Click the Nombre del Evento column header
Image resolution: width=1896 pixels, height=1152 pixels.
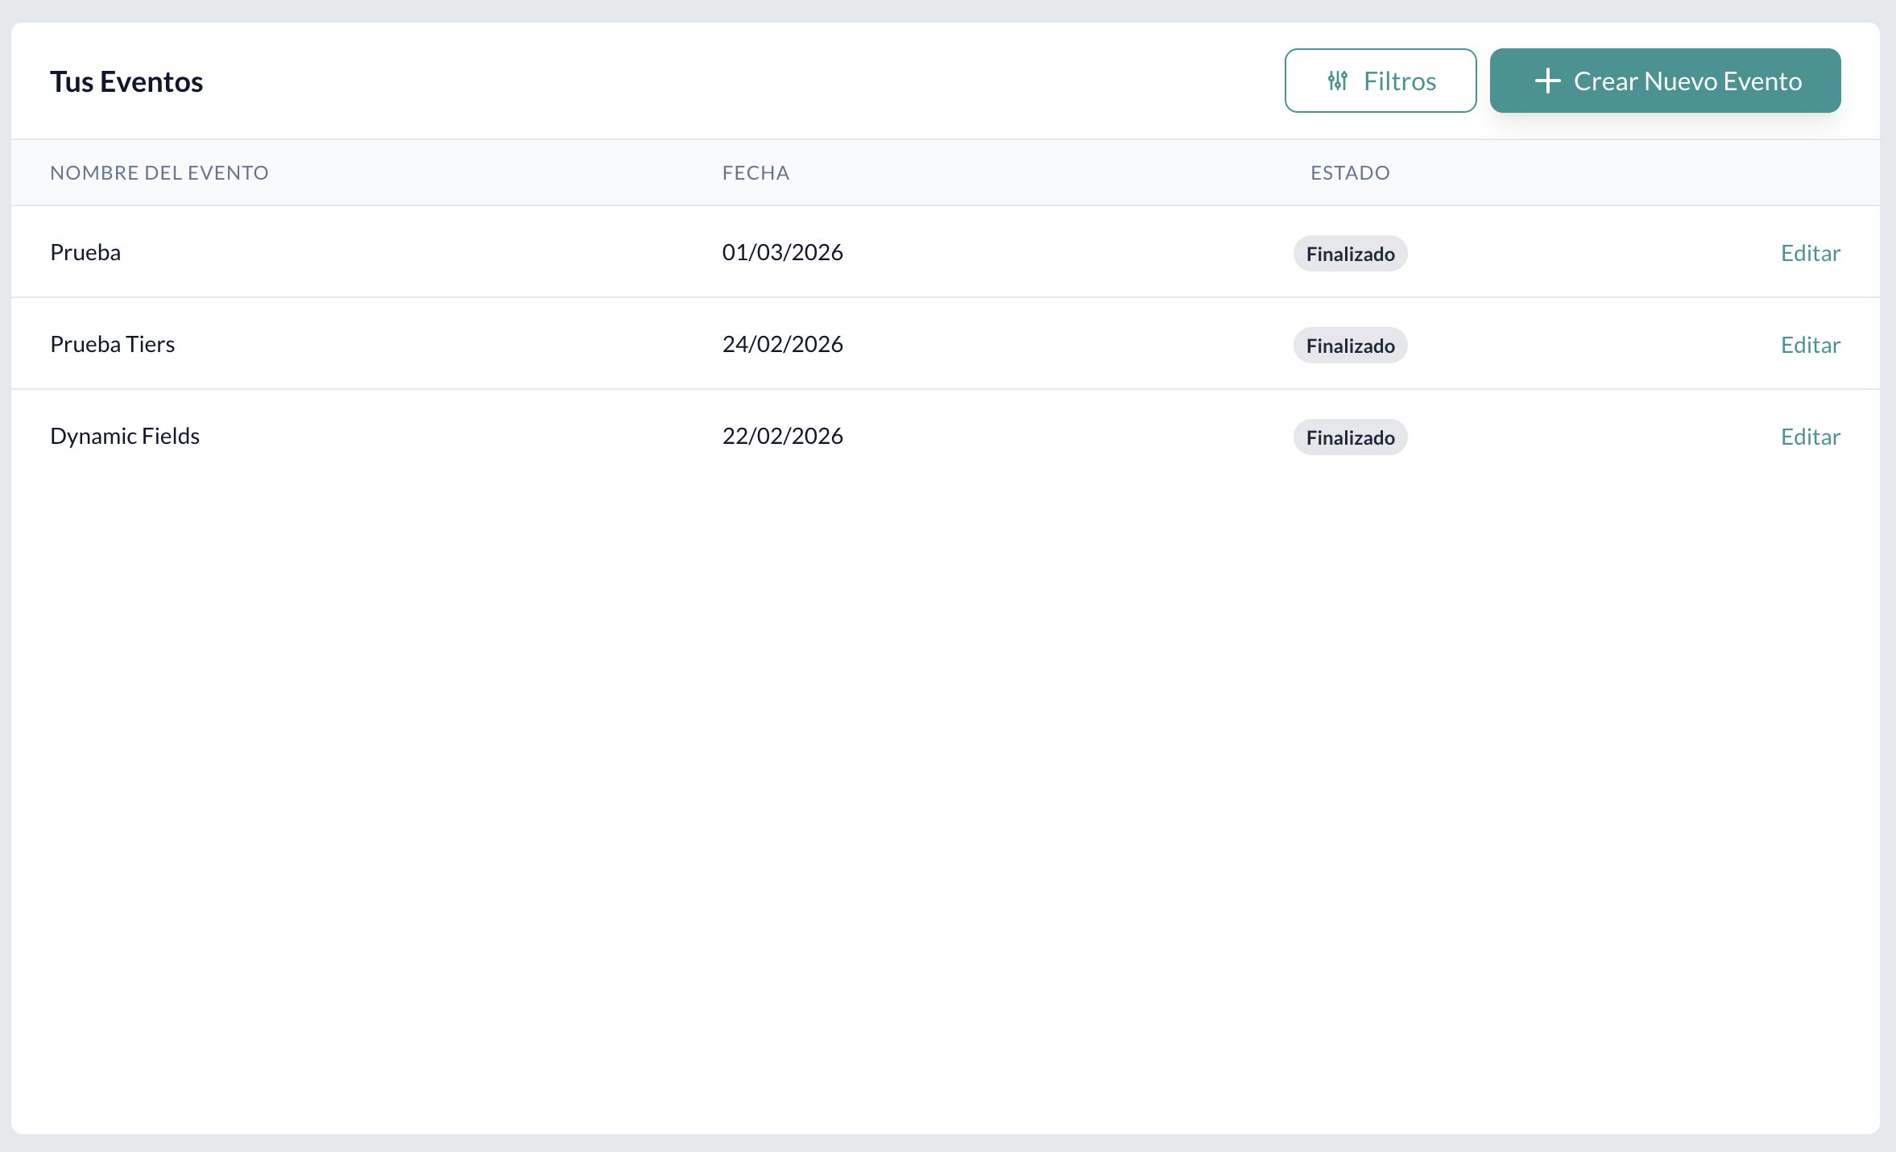(159, 172)
